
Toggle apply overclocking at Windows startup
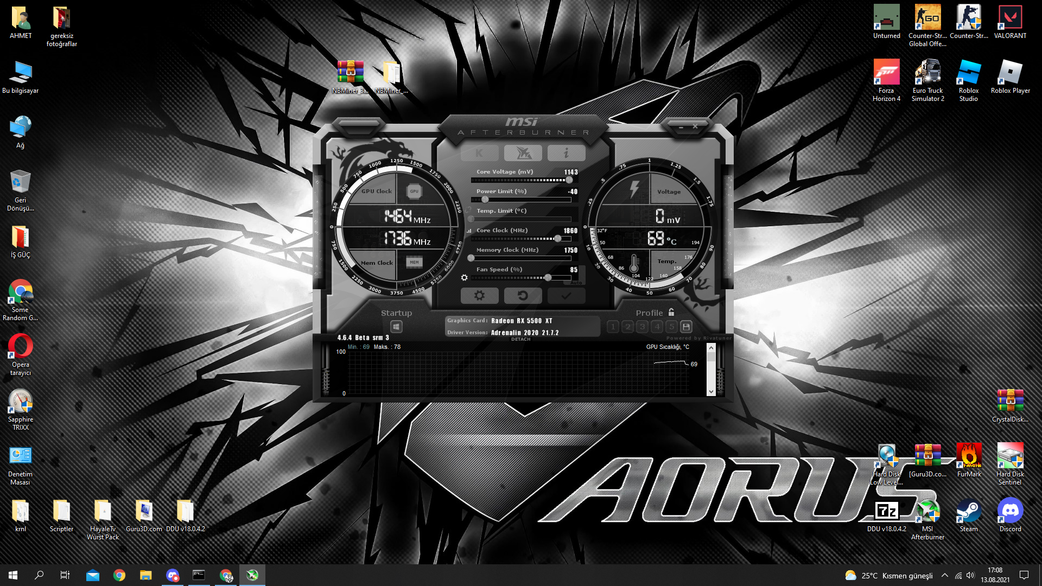(396, 327)
